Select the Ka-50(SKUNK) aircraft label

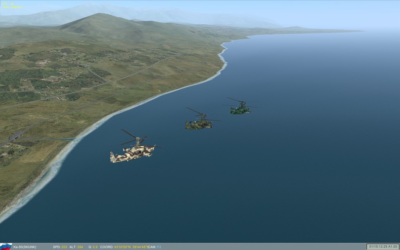coord(25,247)
